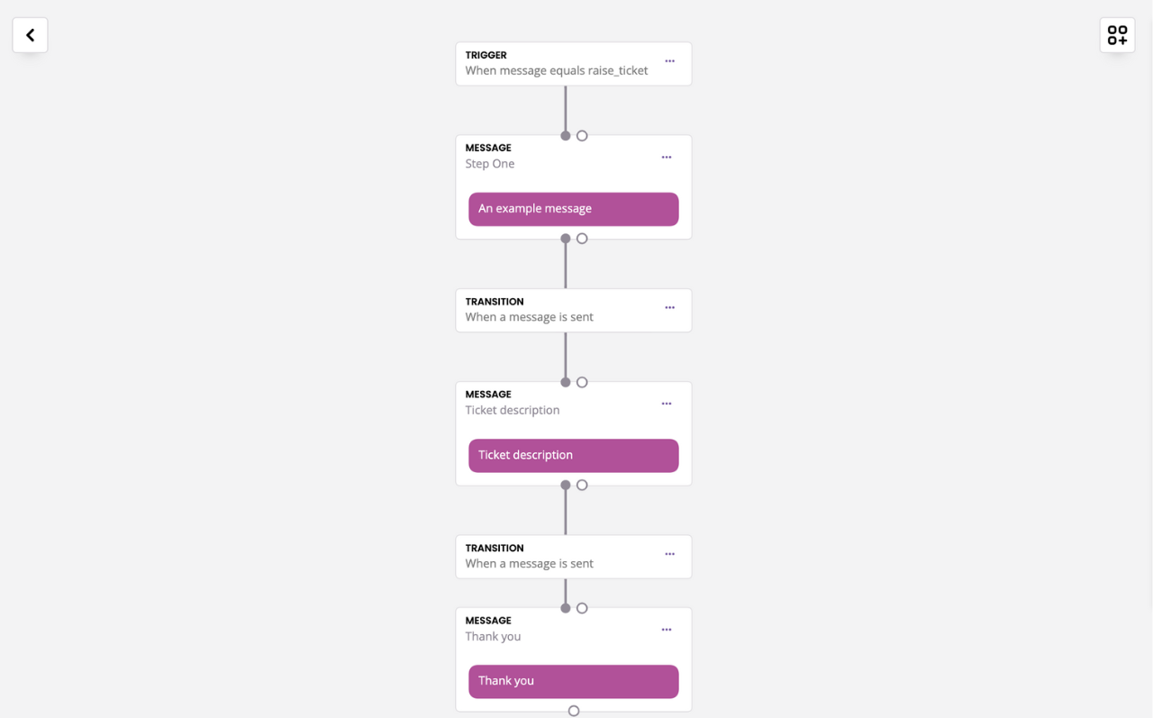This screenshot has height=718, width=1153.
Task: Open the Ticket description node options menu
Action: click(667, 404)
